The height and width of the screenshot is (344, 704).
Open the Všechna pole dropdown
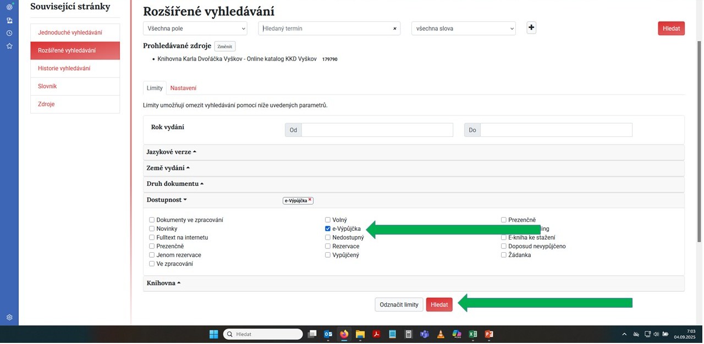[x=197, y=29]
